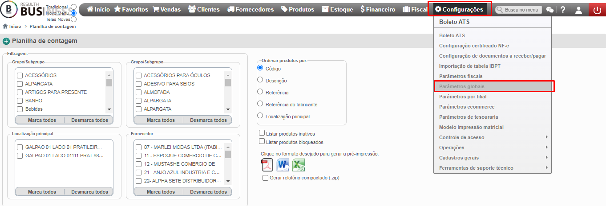606x206 pixels.
Task: Expand the Controle de acesso submenu
Action: pyautogui.click(x=493, y=137)
